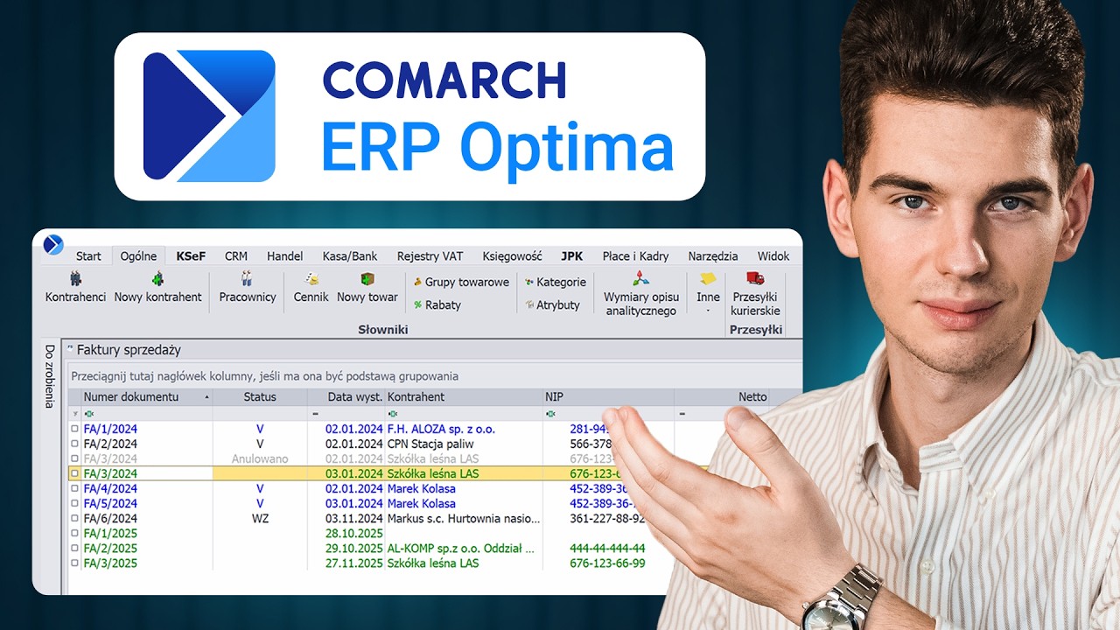Tick checkbox of highlighted FA/3/2024 row
1120x630 pixels.
coord(74,474)
